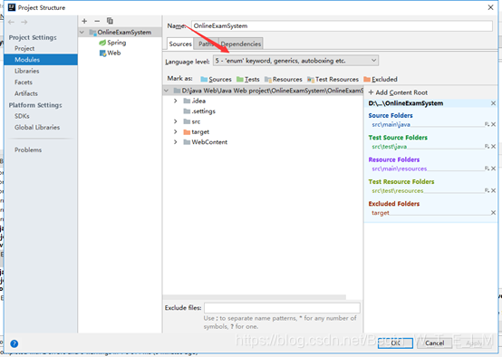
Task: Select the .settings folder
Action: 199,111
